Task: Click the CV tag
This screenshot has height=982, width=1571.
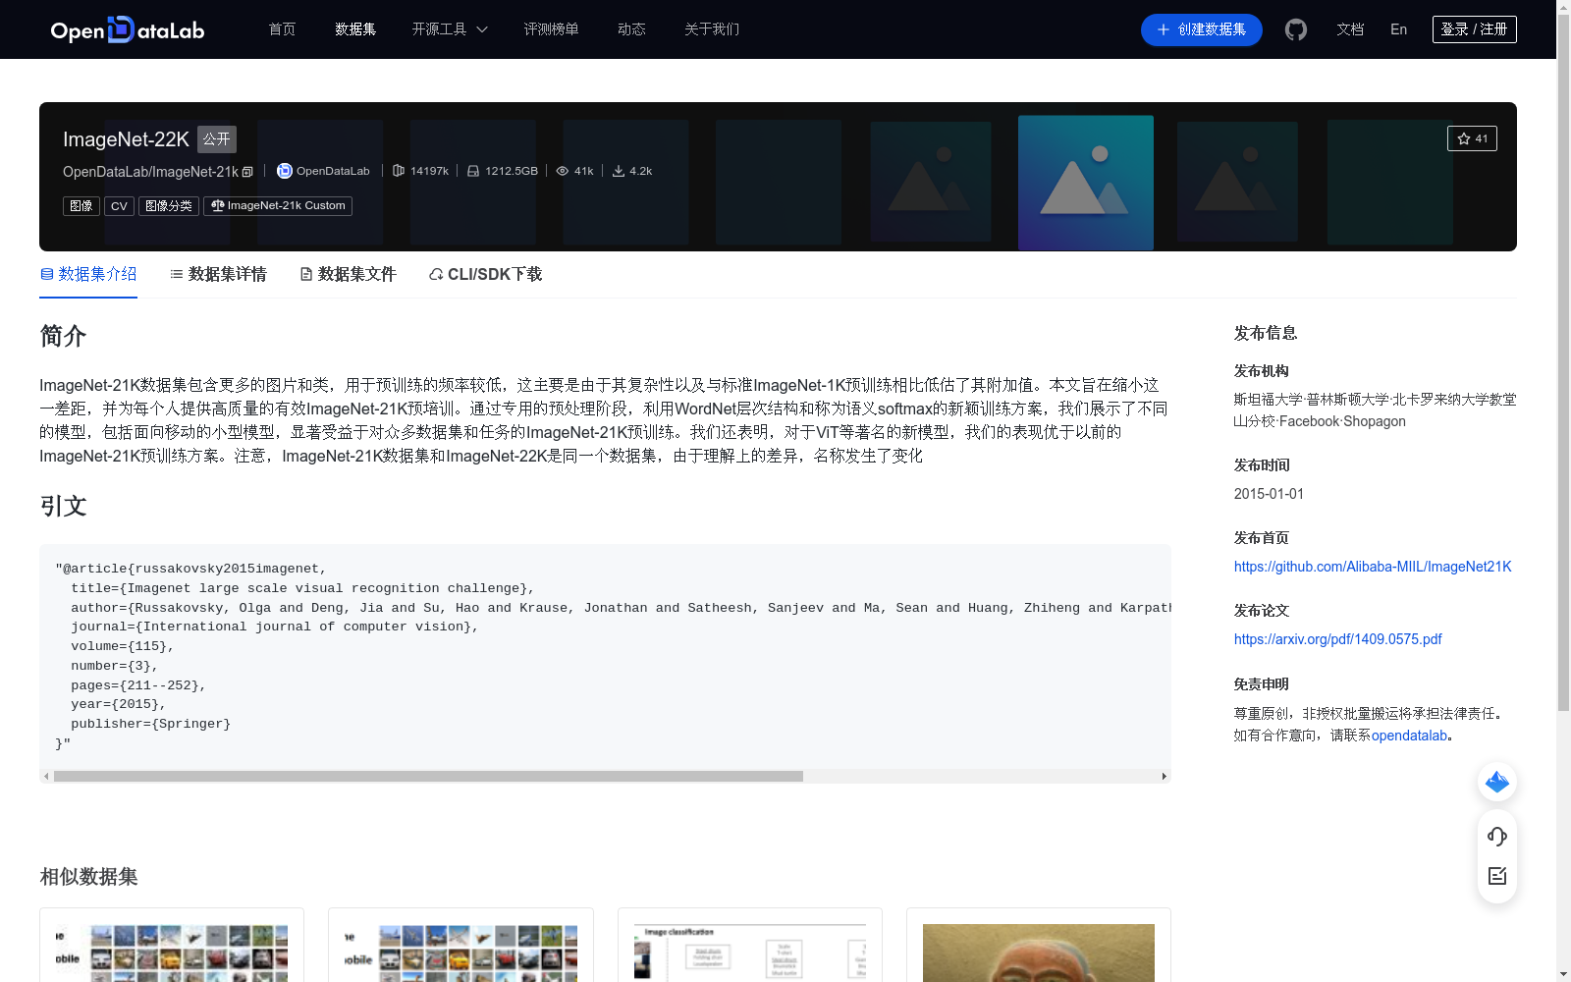Action: pyautogui.click(x=119, y=206)
